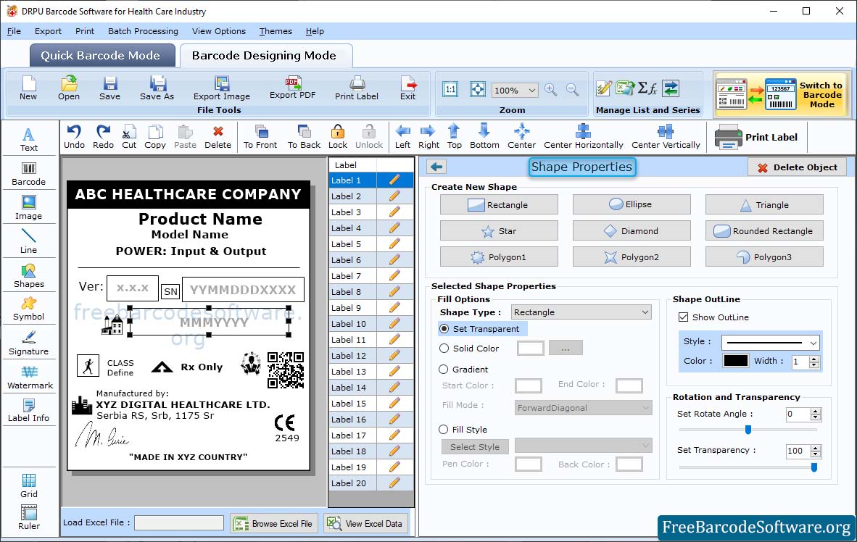
Task: Increase the outline Width stepper
Action: tap(814, 359)
